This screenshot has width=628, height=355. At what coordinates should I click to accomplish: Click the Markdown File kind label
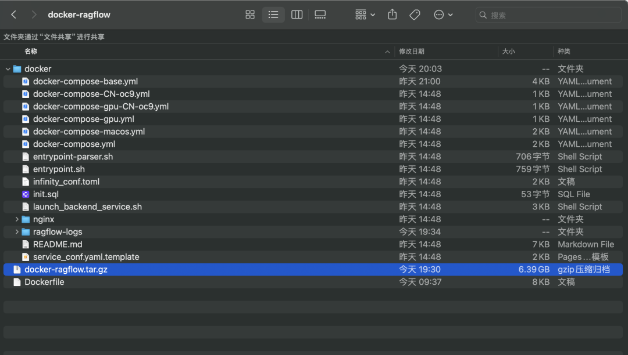586,244
